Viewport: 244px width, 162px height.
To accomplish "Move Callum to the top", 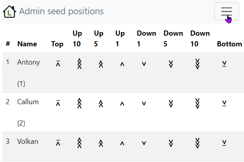I will (58, 103).
